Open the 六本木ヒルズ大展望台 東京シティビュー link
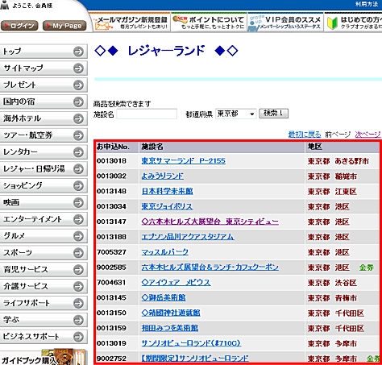Screen dimensions: 382x365 [x=210, y=222]
